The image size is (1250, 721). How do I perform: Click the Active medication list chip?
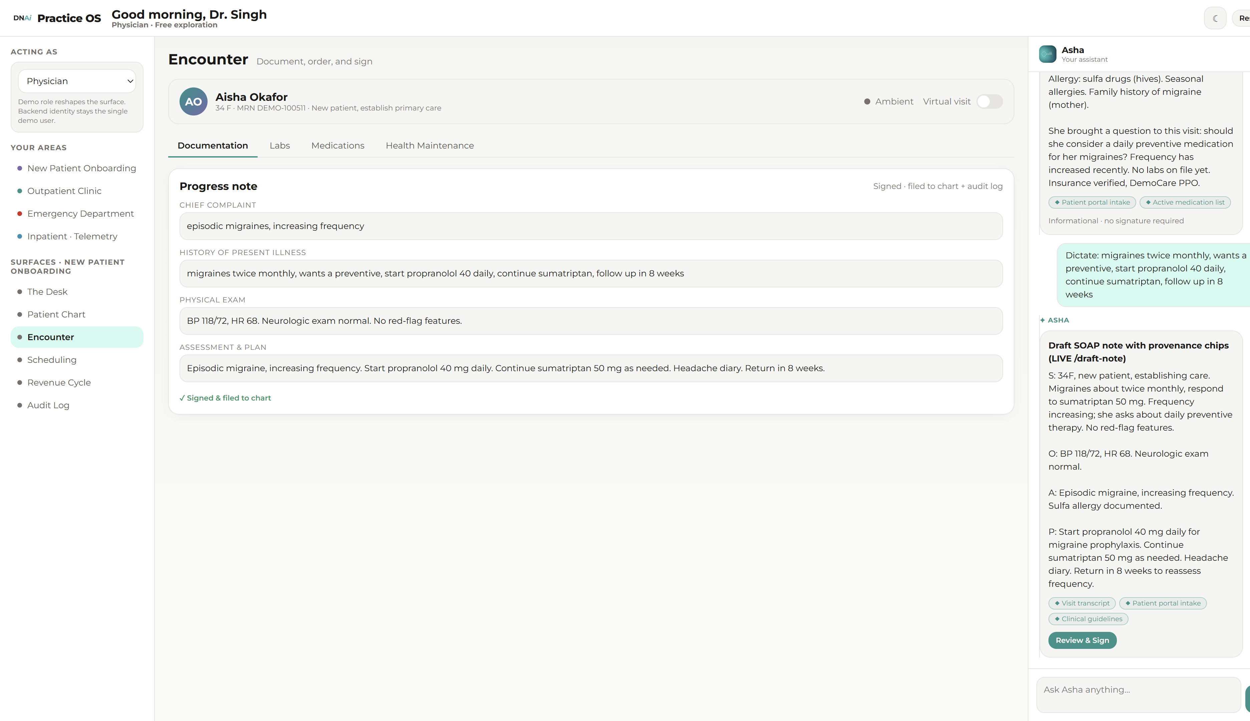pyautogui.click(x=1185, y=203)
